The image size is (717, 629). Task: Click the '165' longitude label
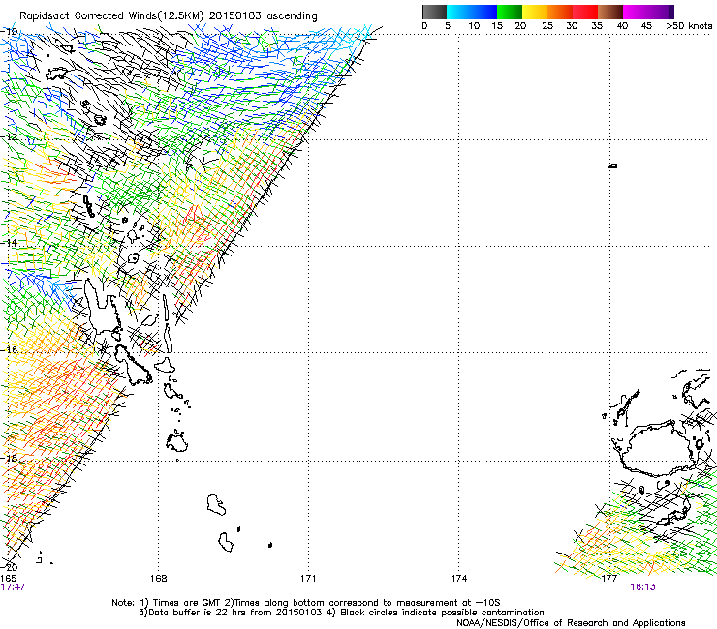8,579
